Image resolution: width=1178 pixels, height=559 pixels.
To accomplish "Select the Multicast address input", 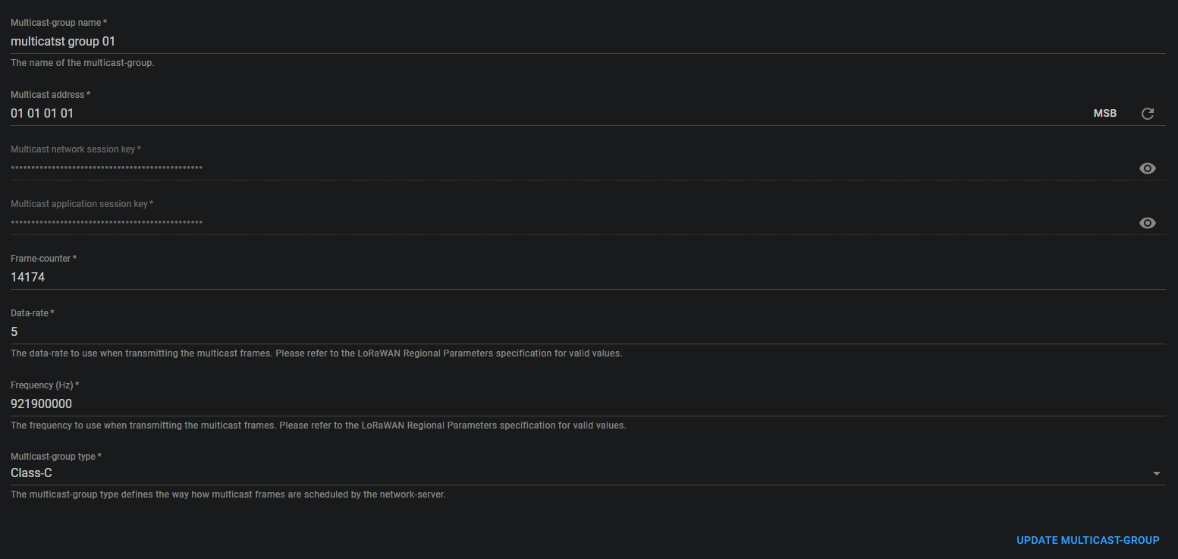I will tap(303, 112).
